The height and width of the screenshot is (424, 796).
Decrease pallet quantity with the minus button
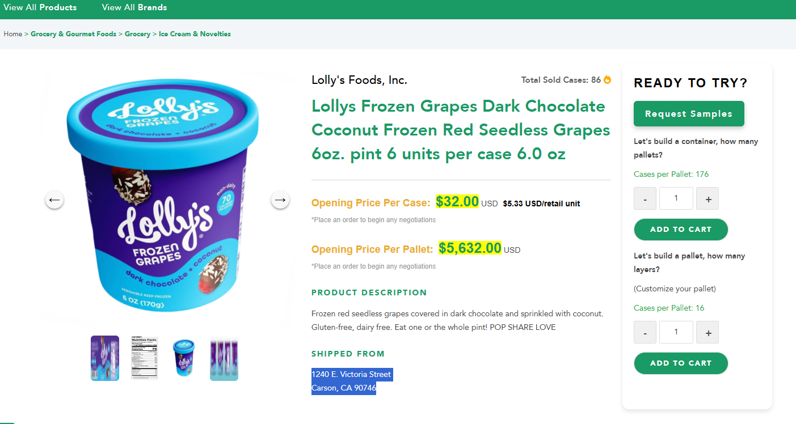click(x=645, y=198)
